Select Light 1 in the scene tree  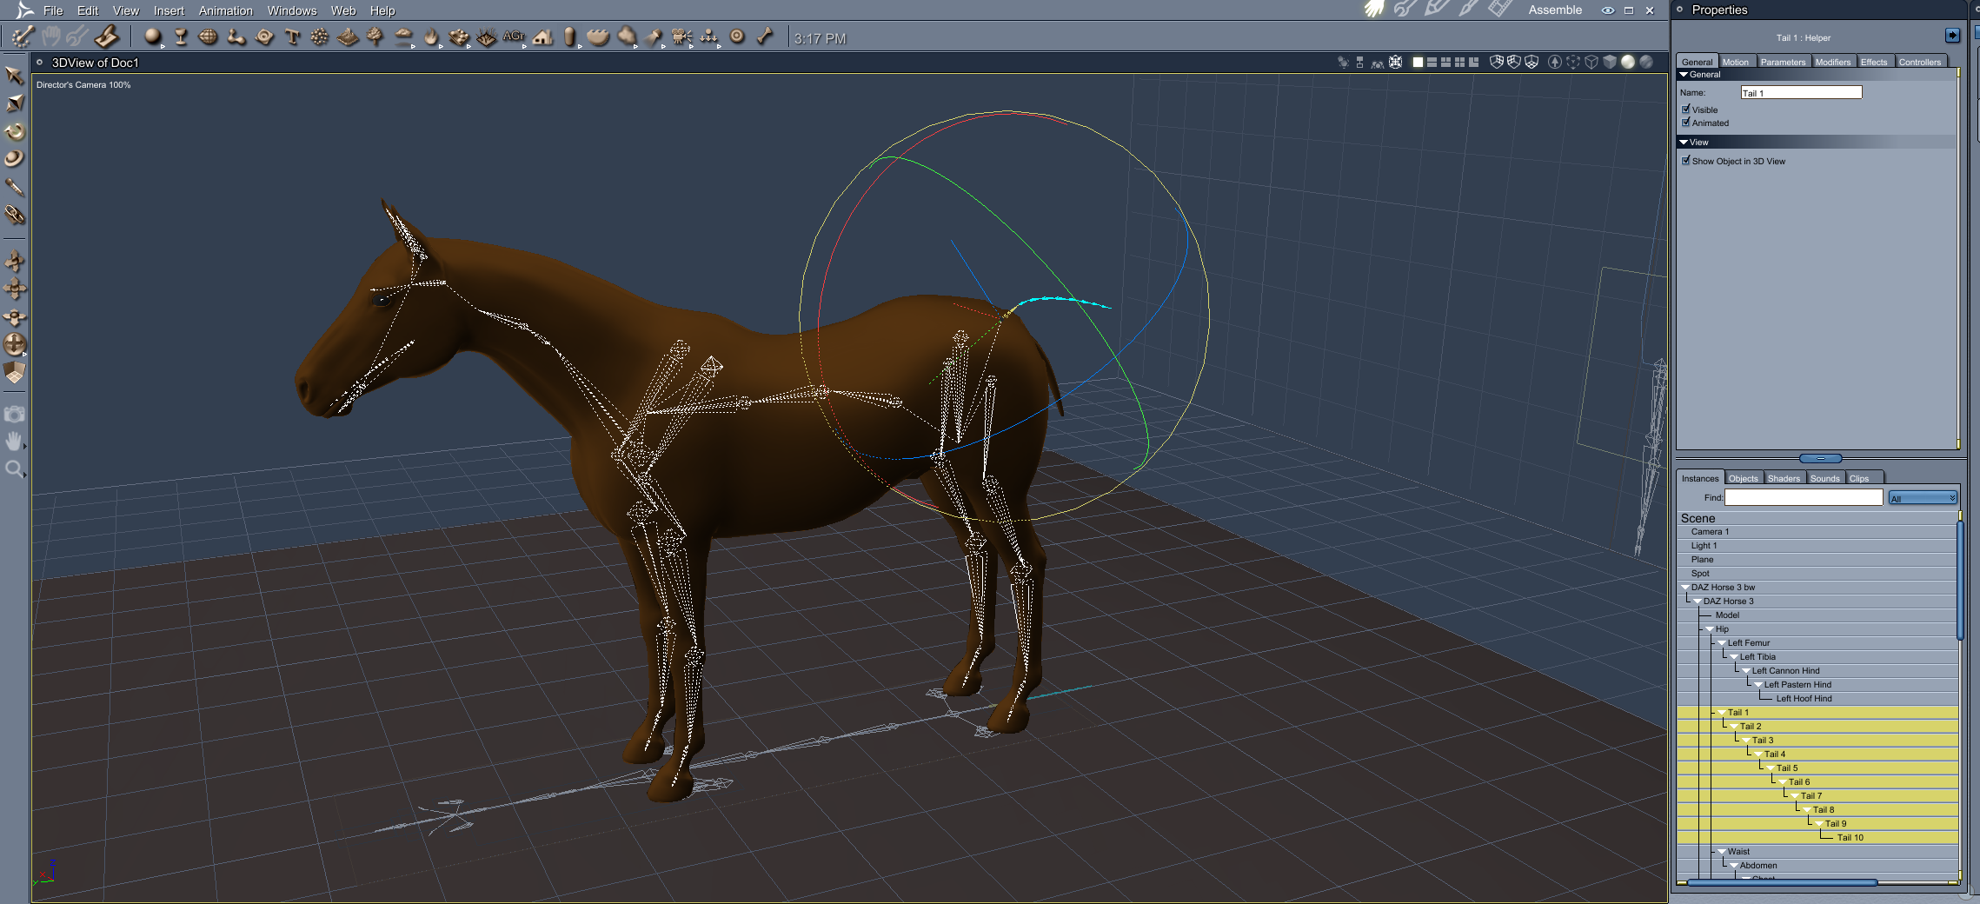[1817, 546]
